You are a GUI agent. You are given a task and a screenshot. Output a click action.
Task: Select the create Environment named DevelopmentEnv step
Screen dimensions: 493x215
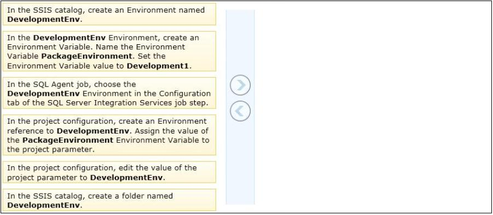(109, 14)
